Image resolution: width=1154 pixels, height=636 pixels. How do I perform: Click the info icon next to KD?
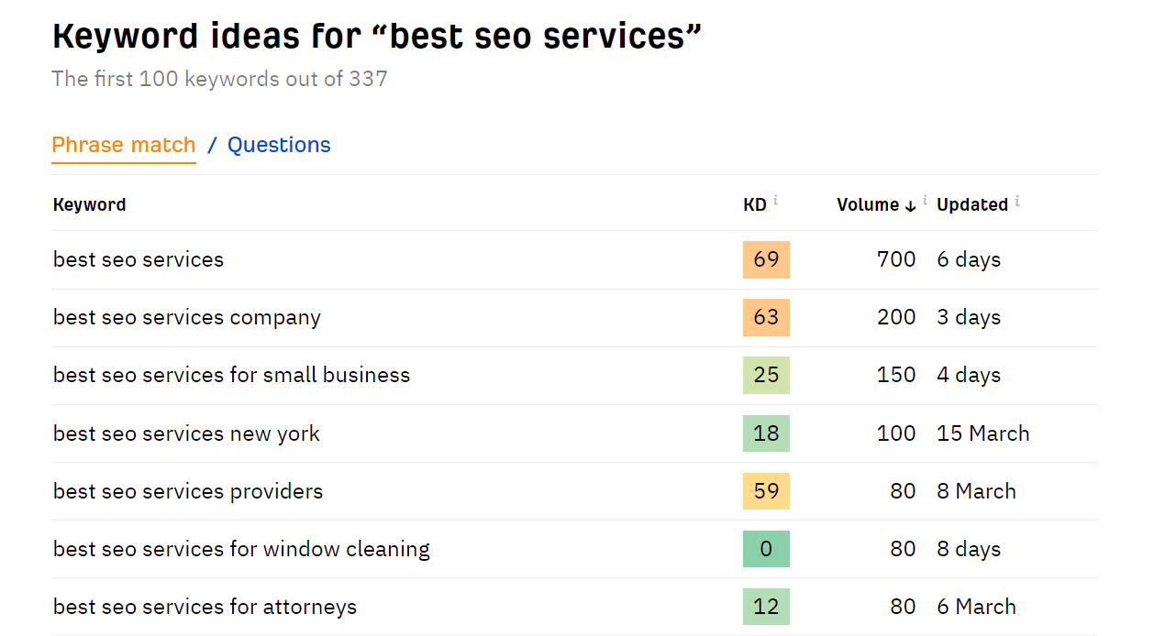(776, 200)
